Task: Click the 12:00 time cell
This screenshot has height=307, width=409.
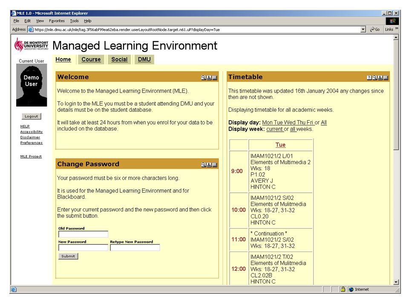Action: (x=239, y=269)
